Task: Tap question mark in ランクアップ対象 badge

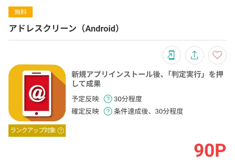Action: pos(61,131)
